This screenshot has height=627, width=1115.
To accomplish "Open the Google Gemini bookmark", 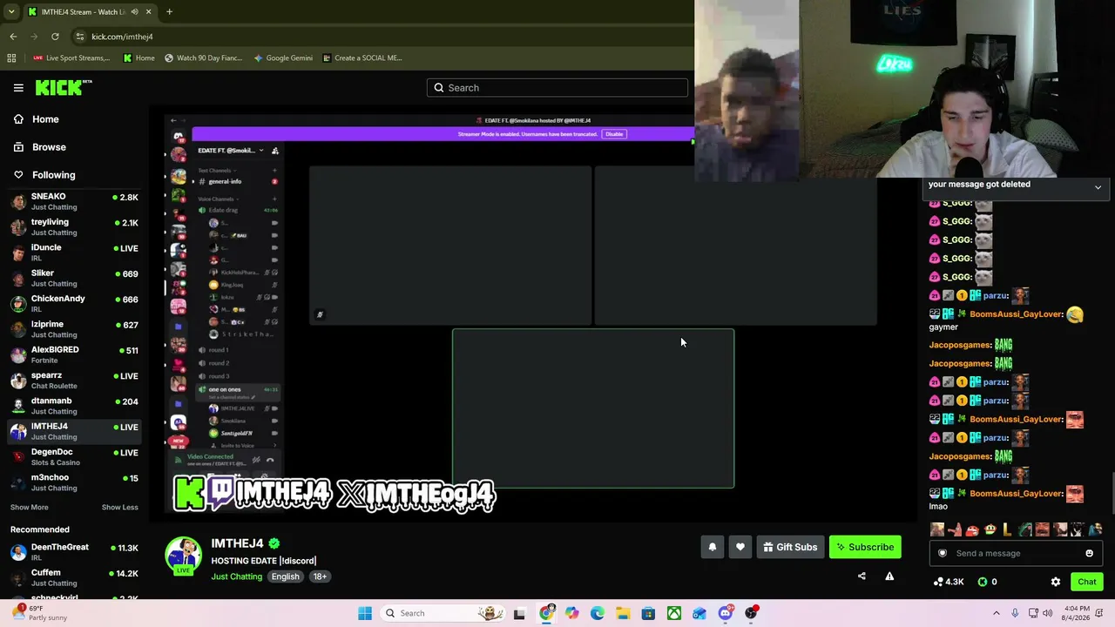I will 283,58.
